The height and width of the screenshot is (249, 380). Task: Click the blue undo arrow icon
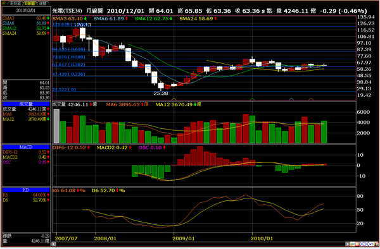coord(371,244)
